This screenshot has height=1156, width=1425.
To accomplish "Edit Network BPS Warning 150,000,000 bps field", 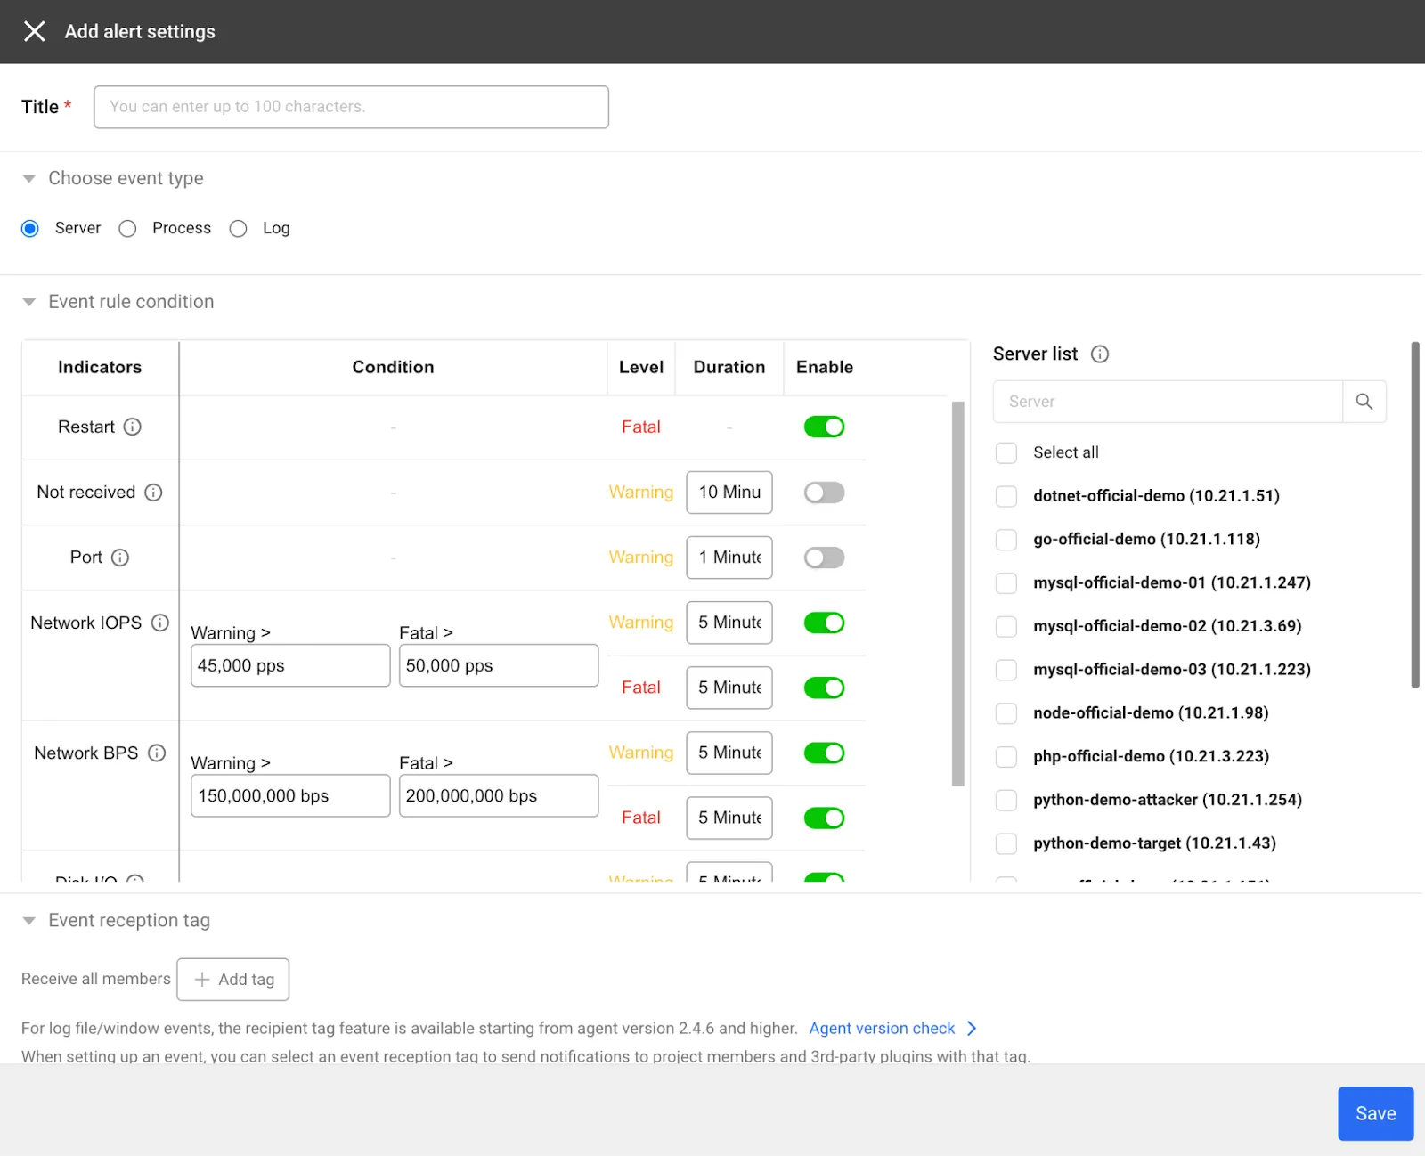I will tap(290, 796).
